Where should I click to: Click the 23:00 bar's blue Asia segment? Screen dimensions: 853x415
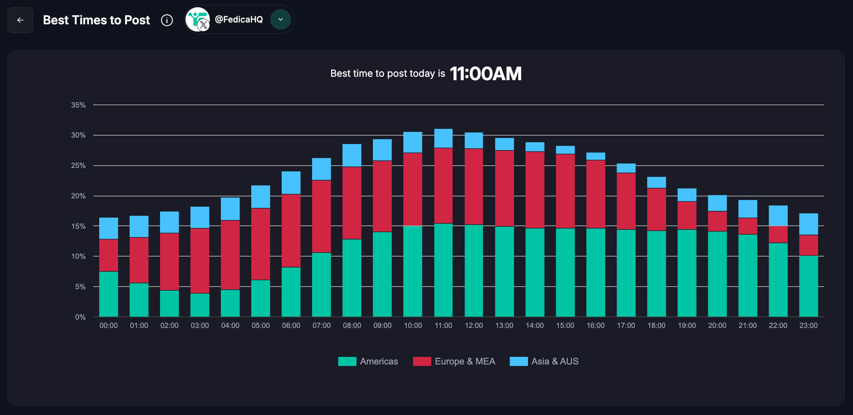808,224
